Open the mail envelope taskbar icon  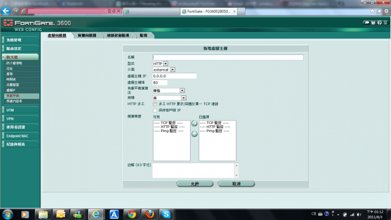(60, 215)
